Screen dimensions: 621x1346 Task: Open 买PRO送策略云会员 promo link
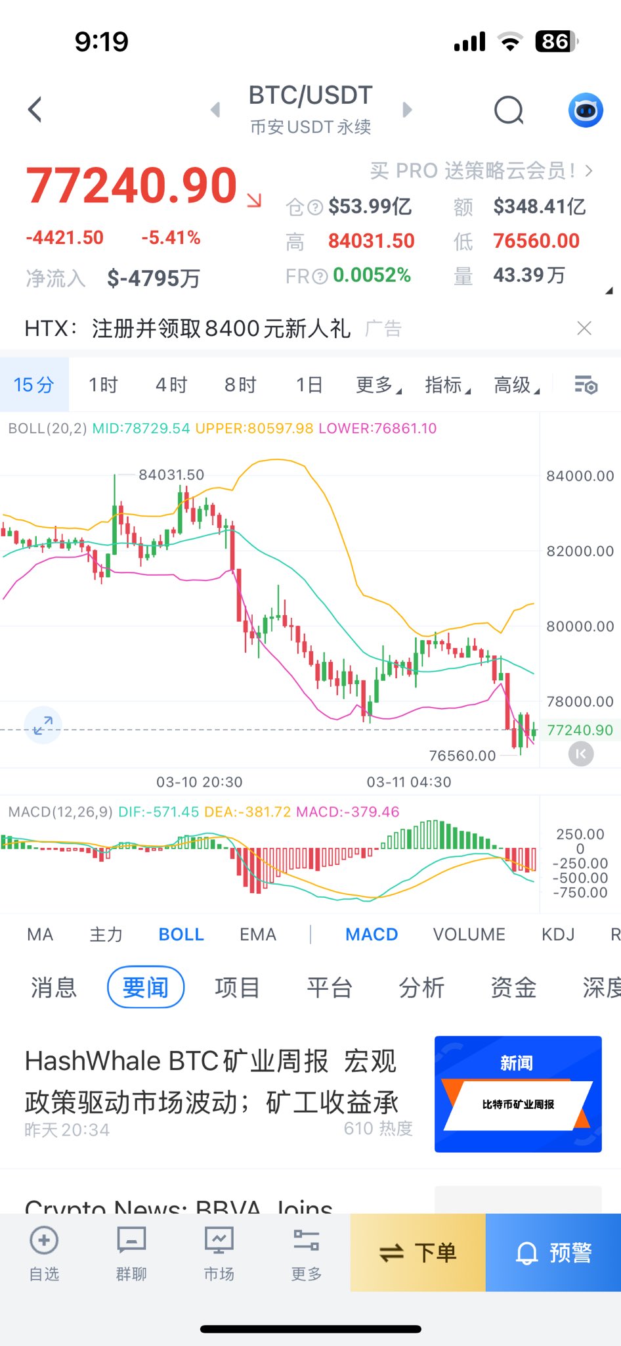point(481,171)
